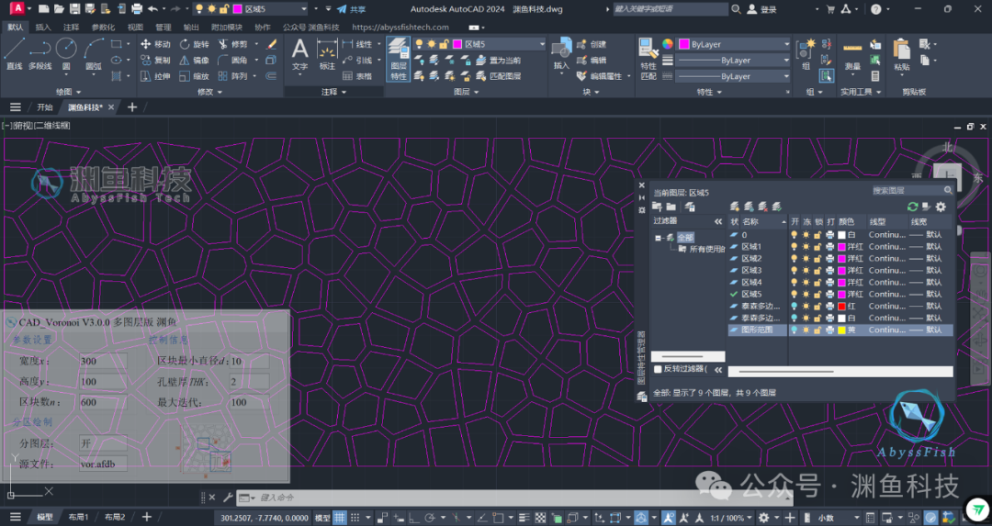Click the 匹配图层 match layer button
Viewport: 992px width, 526px height.
[x=499, y=76]
